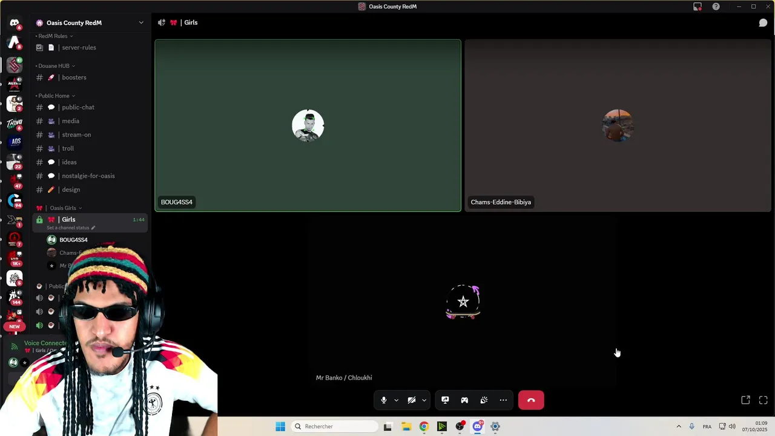Open the server with white A logo
The width and height of the screenshot is (775, 436).
point(15,42)
